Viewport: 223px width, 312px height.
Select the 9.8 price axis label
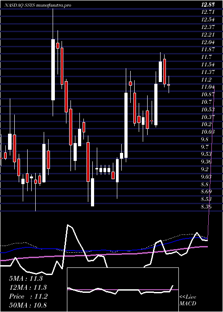coord(205,139)
